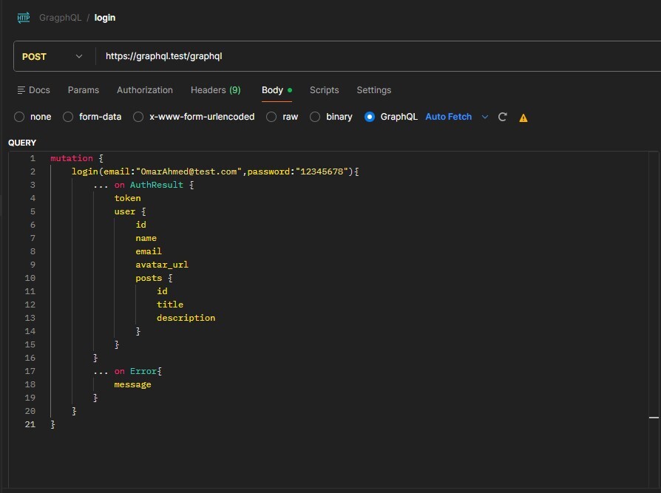Click the yellow schema warning triangle icon
Image resolution: width=661 pixels, height=493 pixels.
click(x=523, y=118)
